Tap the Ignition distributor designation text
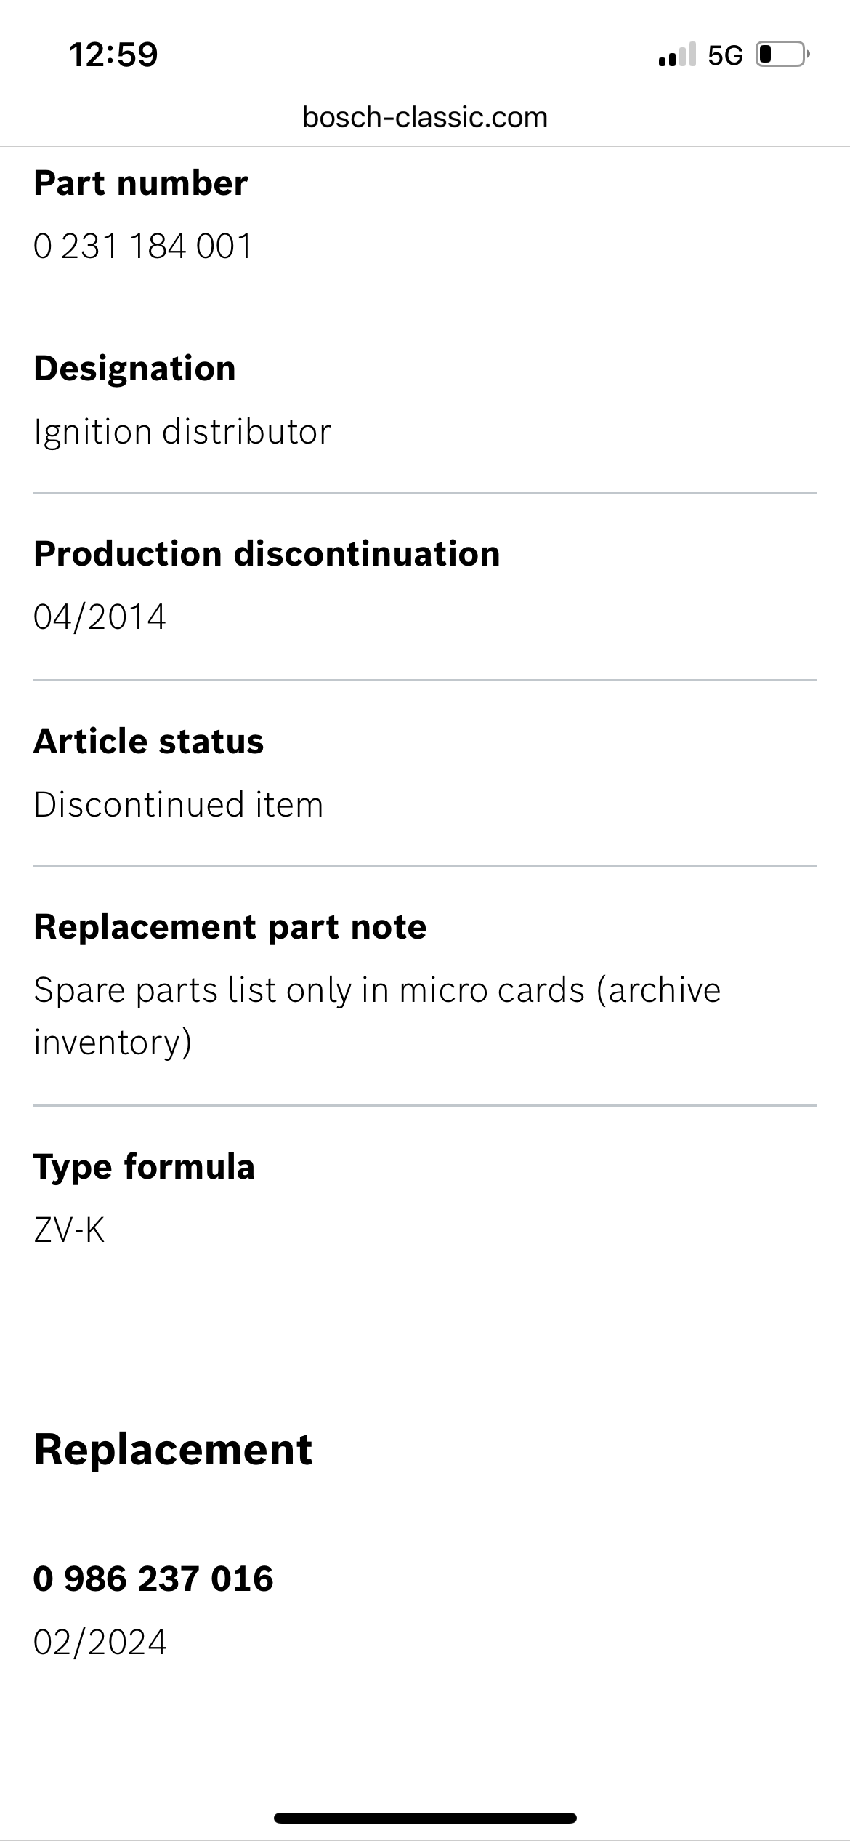 182,432
